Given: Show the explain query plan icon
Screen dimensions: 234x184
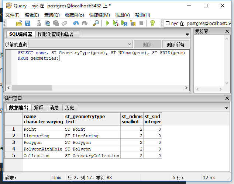Looking at the screenshot, I should click(133, 23).
